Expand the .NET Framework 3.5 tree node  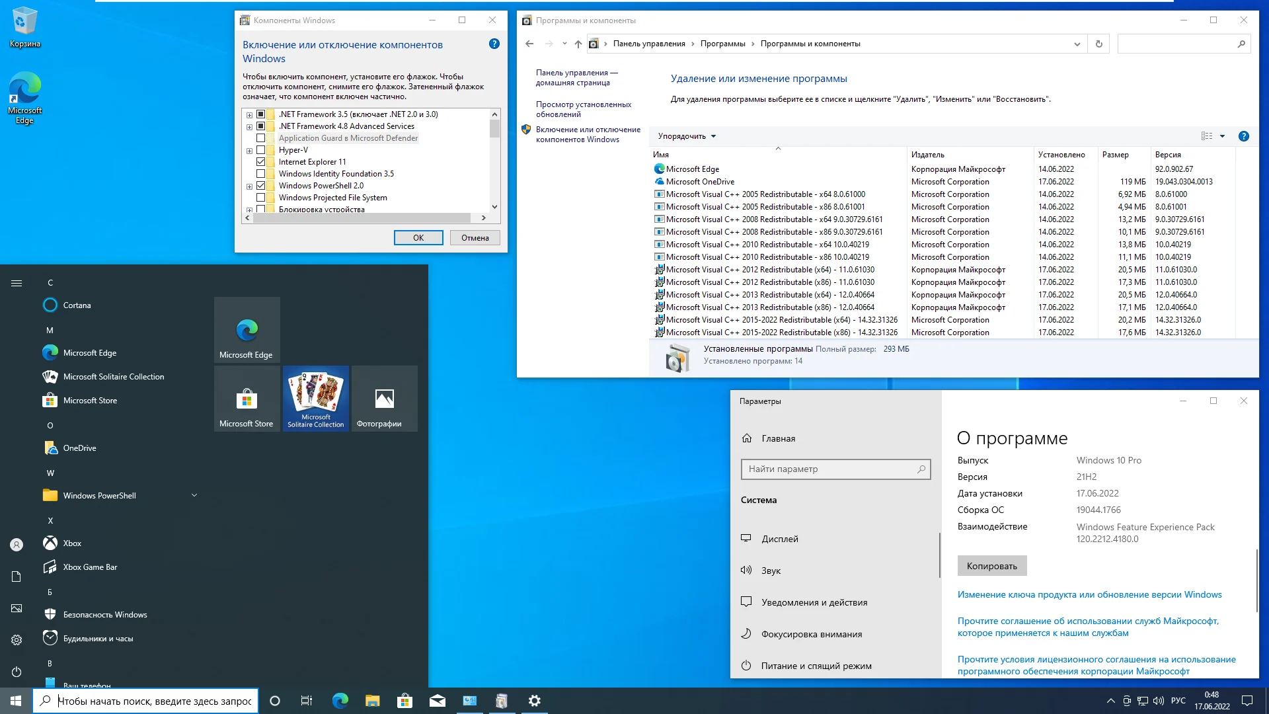tap(249, 115)
